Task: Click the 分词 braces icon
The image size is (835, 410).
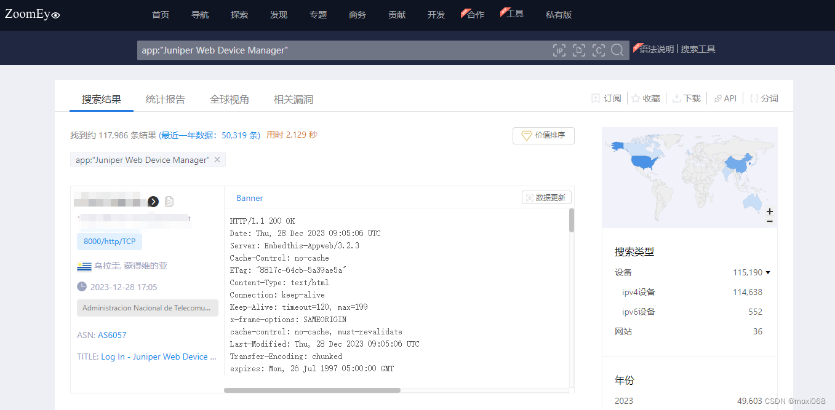Action: (x=754, y=98)
